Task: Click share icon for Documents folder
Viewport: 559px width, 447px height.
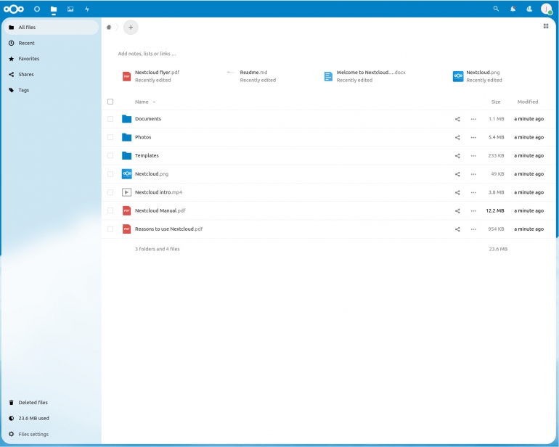Action: (457, 119)
